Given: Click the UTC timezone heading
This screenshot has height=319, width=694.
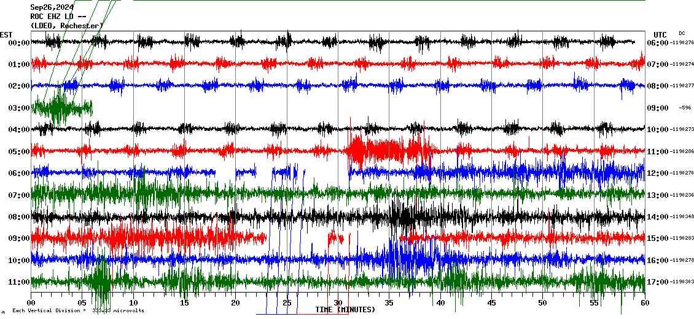Looking at the screenshot, I should pyautogui.click(x=660, y=34).
